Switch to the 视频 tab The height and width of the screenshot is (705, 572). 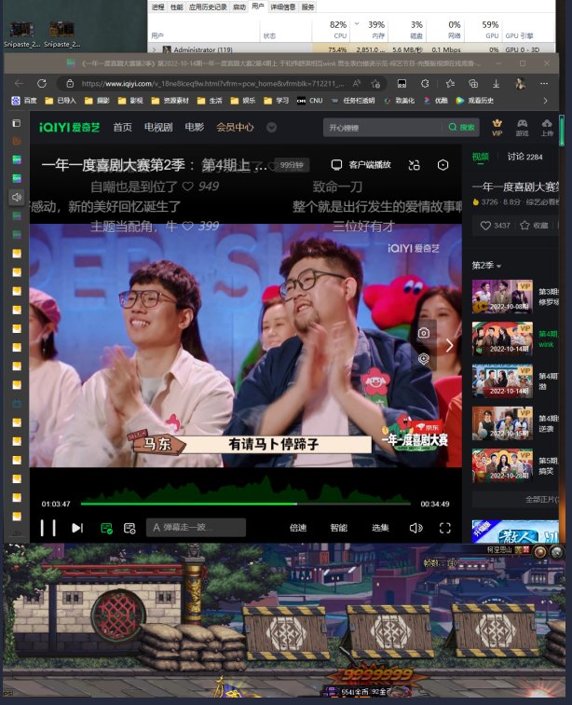coord(481,157)
